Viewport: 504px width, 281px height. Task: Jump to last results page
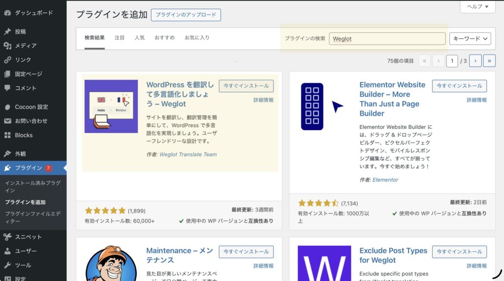click(489, 61)
